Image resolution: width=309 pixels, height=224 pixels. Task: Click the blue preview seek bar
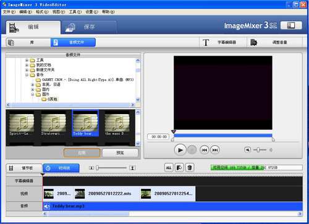click(x=223, y=136)
